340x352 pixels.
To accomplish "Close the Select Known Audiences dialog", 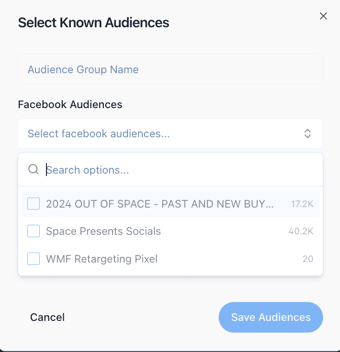I will 324,16.
